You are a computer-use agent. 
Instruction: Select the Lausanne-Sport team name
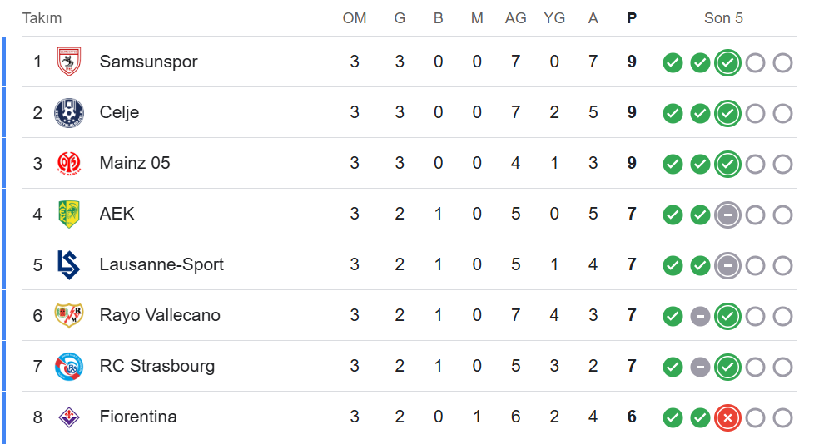(x=161, y=264)
